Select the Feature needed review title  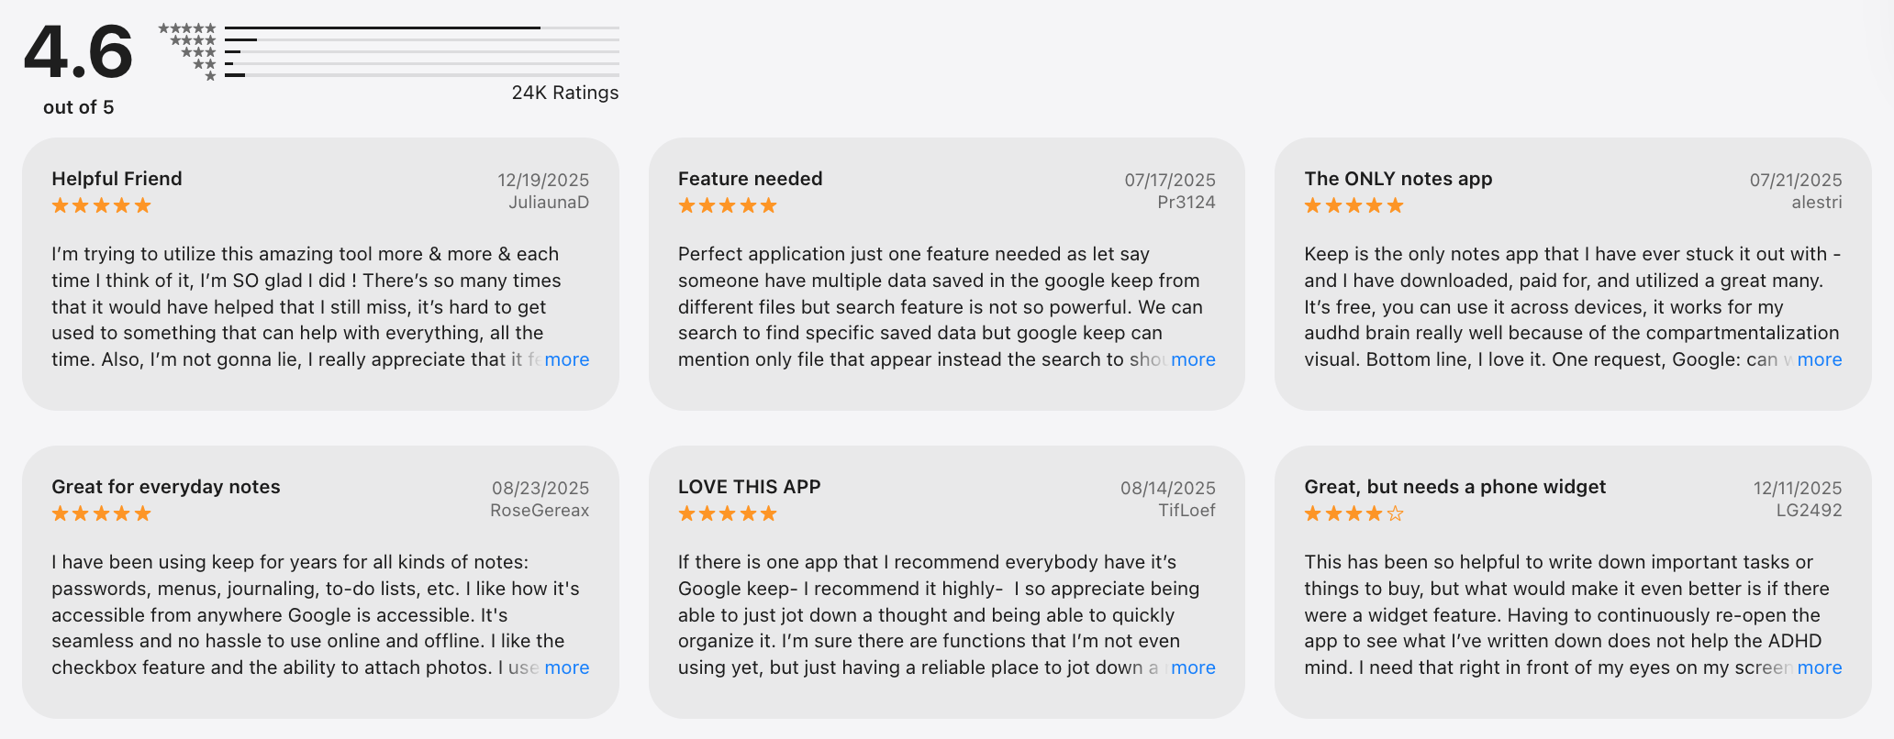pyautogui.click(x=750, y=179)
